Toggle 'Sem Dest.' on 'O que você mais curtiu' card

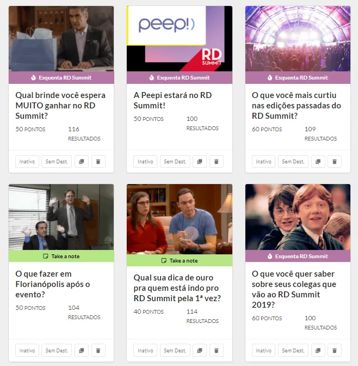(x=293, y=162)
